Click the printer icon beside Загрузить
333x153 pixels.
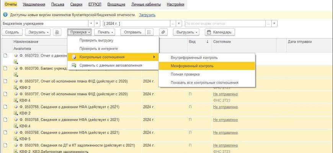coord(58,33)
